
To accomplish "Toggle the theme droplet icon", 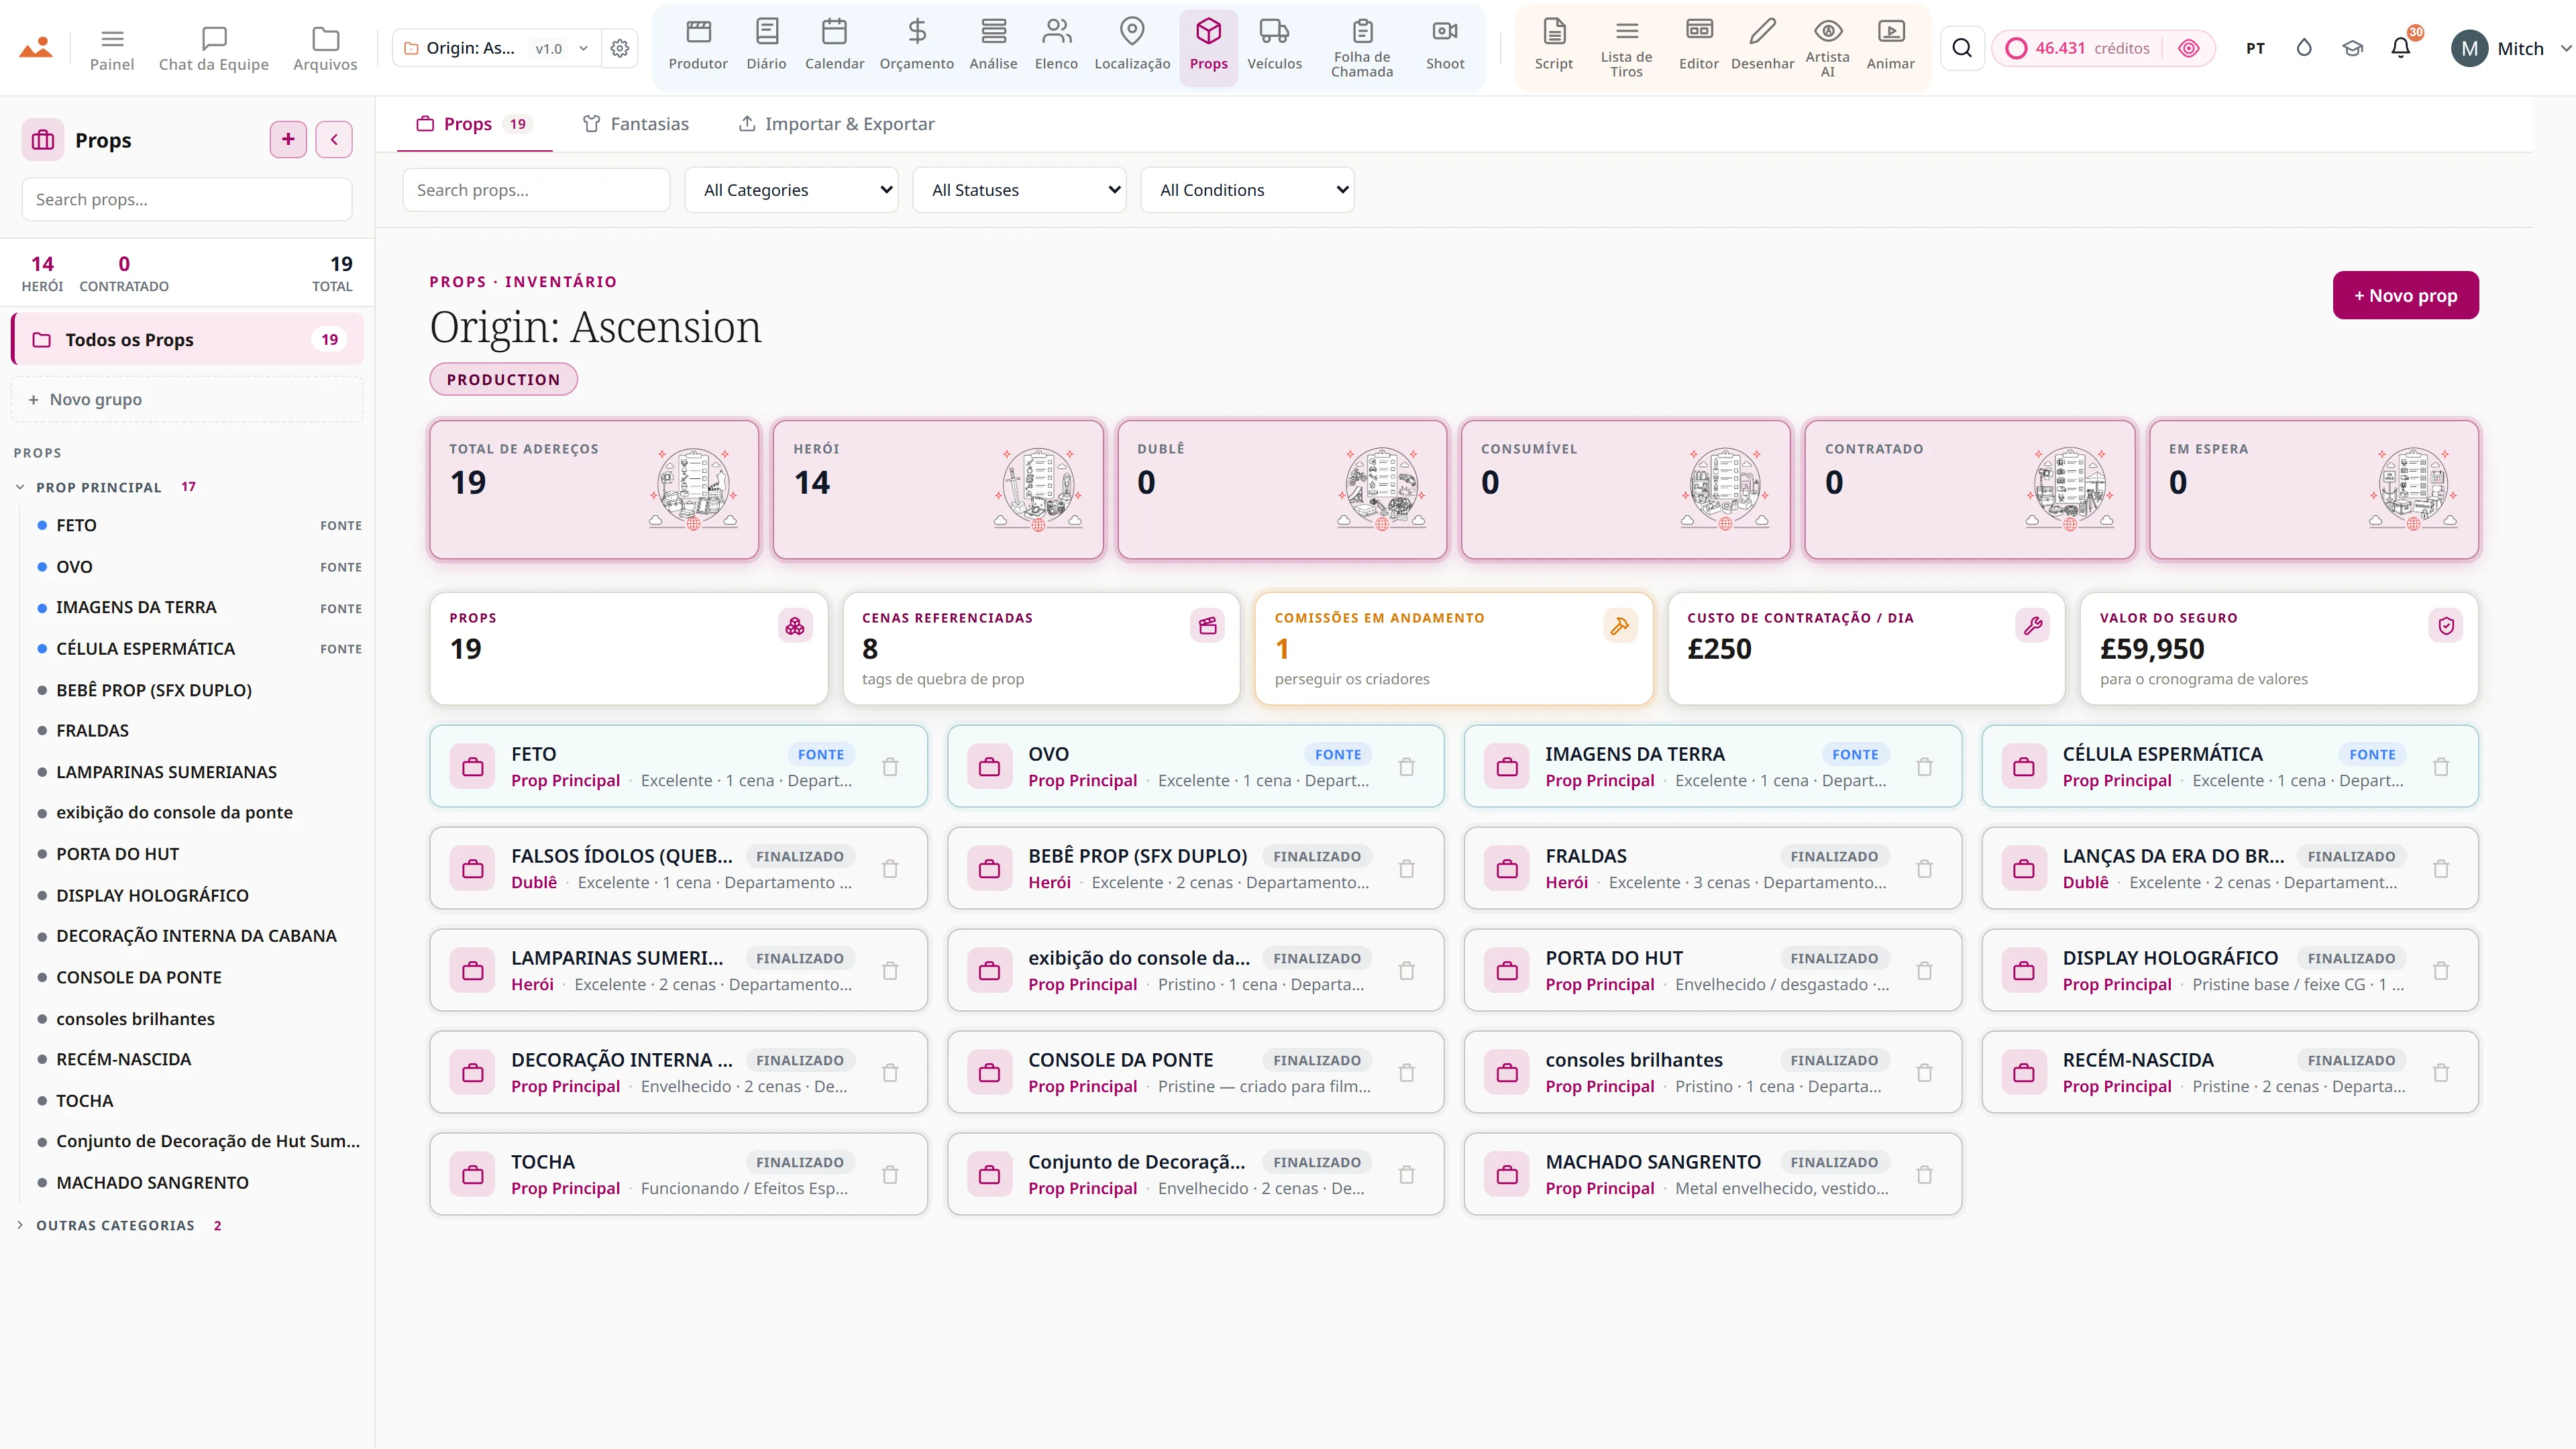I will 2304,48.
